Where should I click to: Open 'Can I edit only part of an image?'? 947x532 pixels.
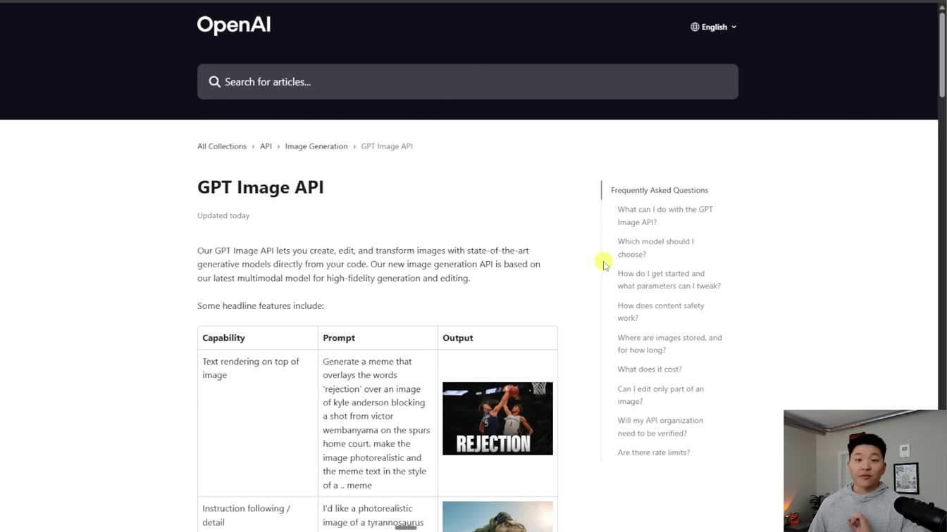click(x=660, y=395)
